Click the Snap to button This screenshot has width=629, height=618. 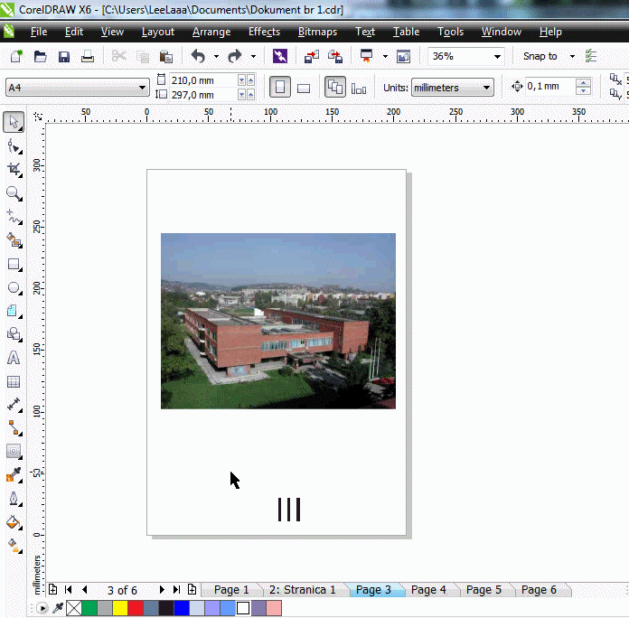click(540, 56)
